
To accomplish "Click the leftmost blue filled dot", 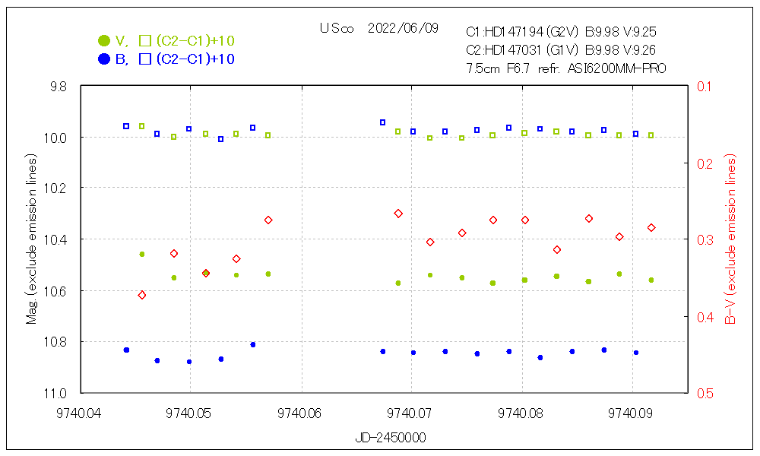I will [x=126, y=350].
